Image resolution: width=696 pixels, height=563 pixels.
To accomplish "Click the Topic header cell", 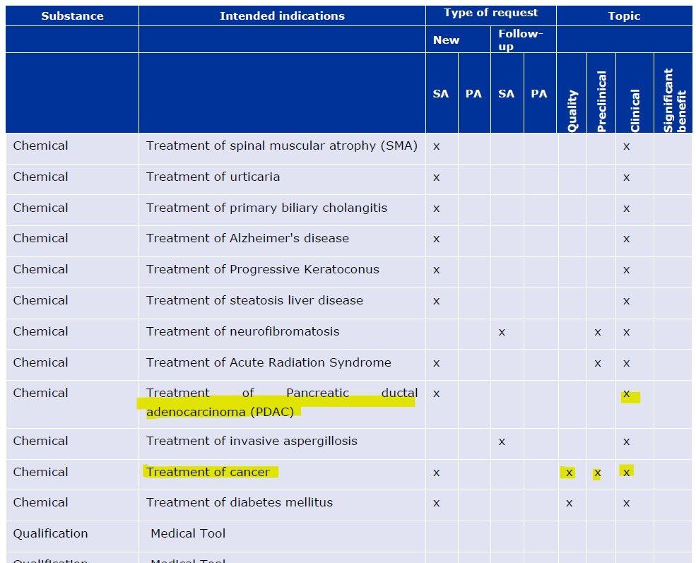I will pos(624,16).
